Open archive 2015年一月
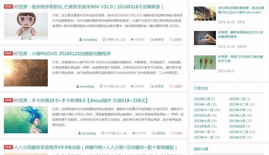The width and height of the screenshot is (269, 155). pyautogui.click(x=202, y=132)
